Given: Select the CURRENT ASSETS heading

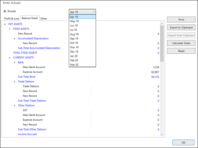Looking at the screenshot, I should pyautogui.click(x=23, y=58).
